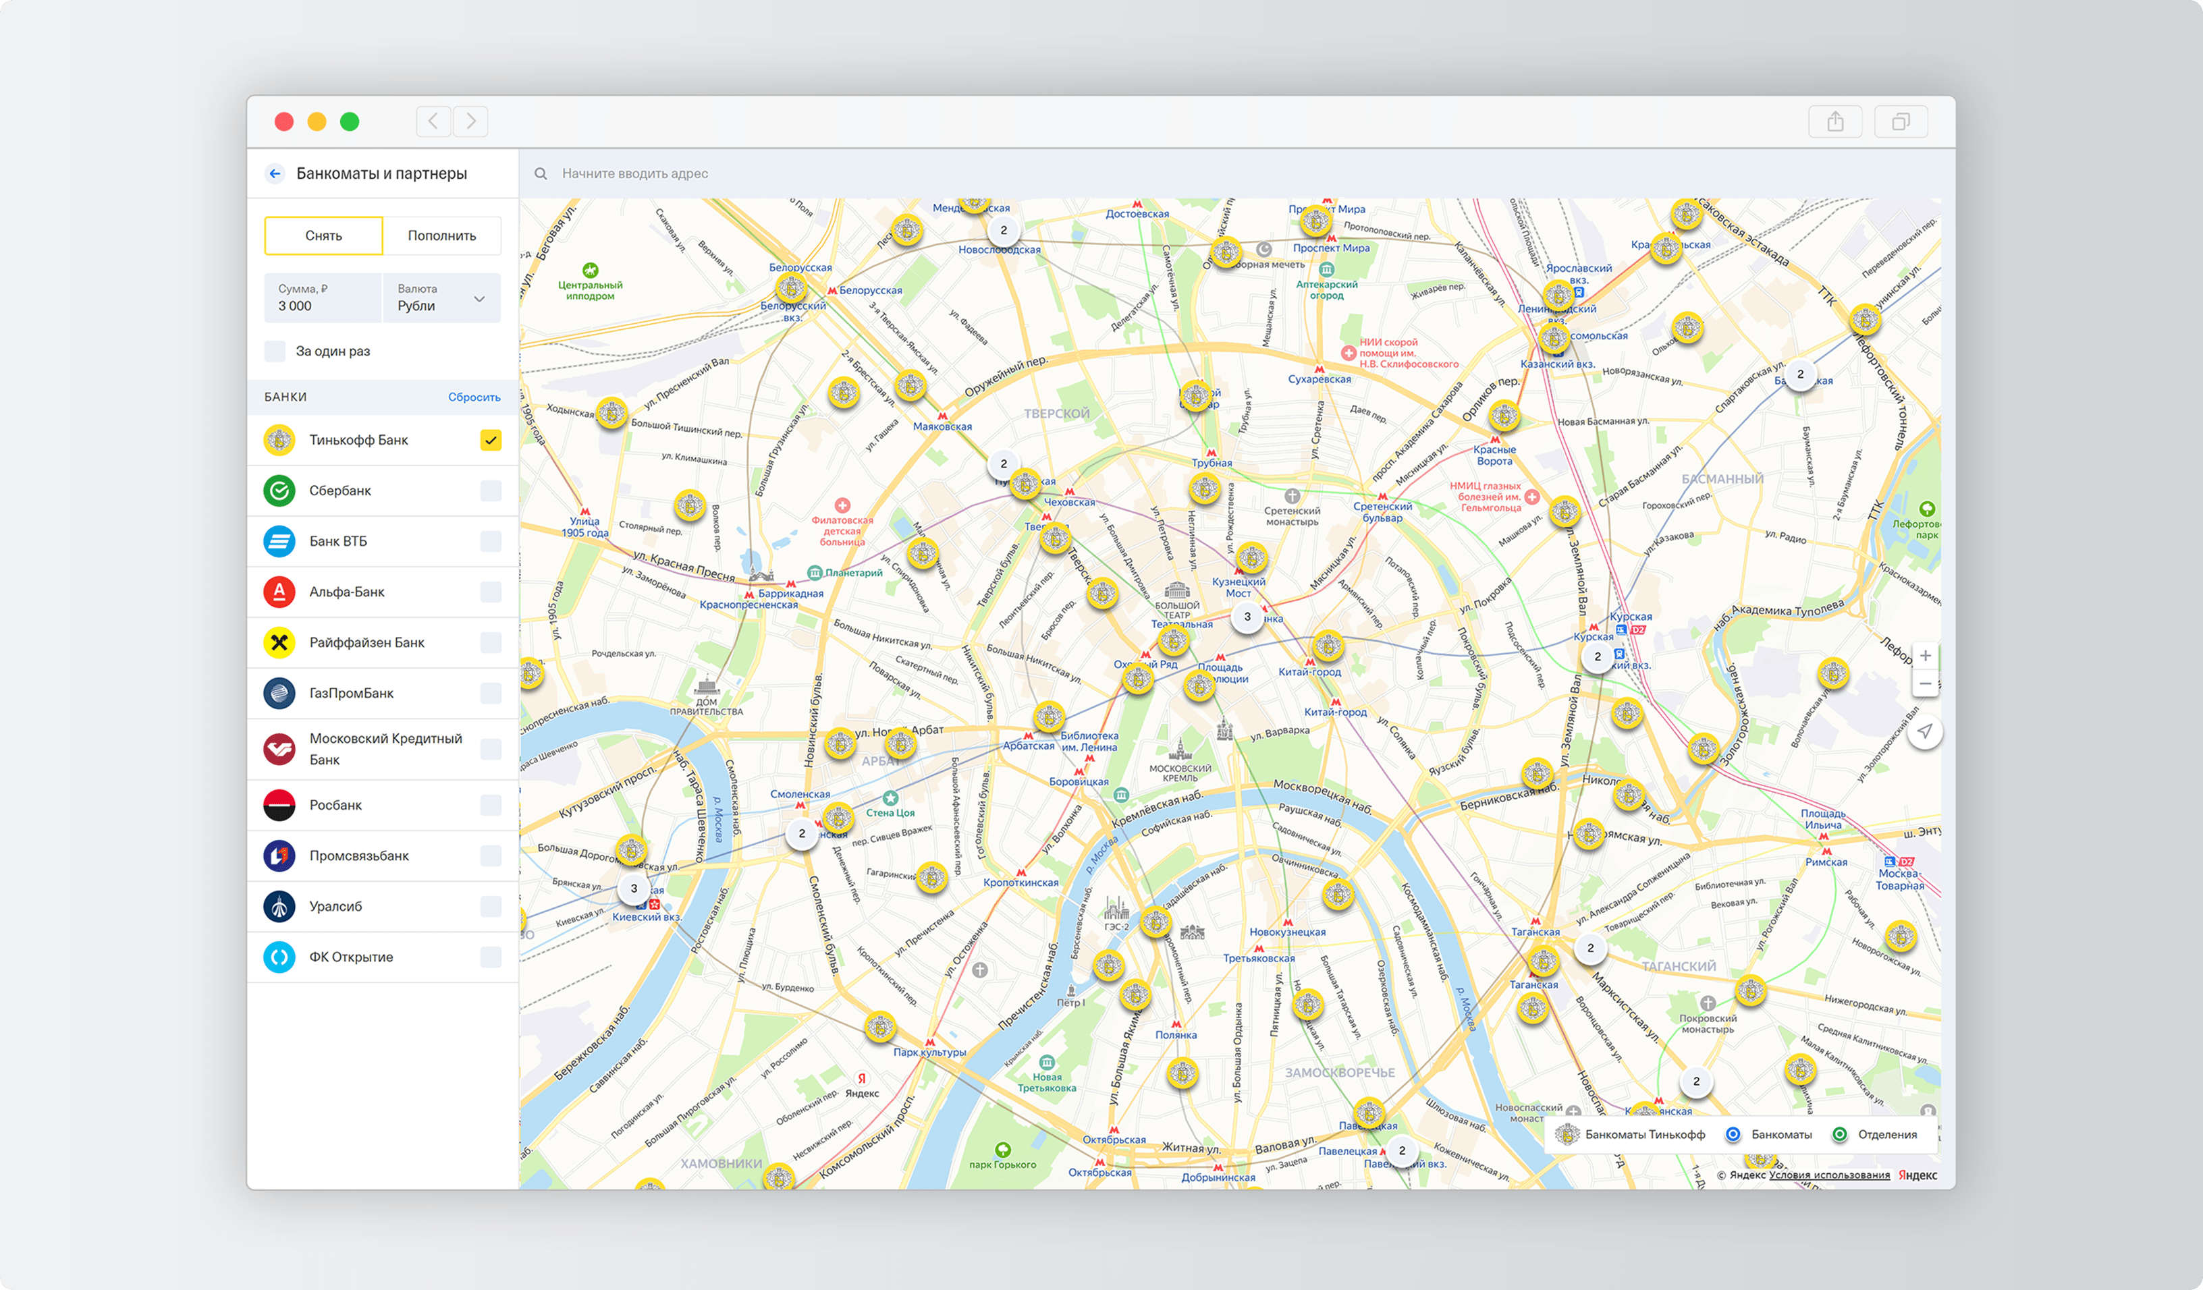Click ATM marker near Белорусская station
Image resolution: width=2203 pixels, height=1290 pixels.
791,287
